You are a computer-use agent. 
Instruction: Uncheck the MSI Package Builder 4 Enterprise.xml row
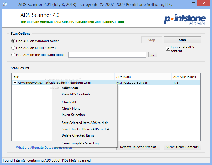15,82
